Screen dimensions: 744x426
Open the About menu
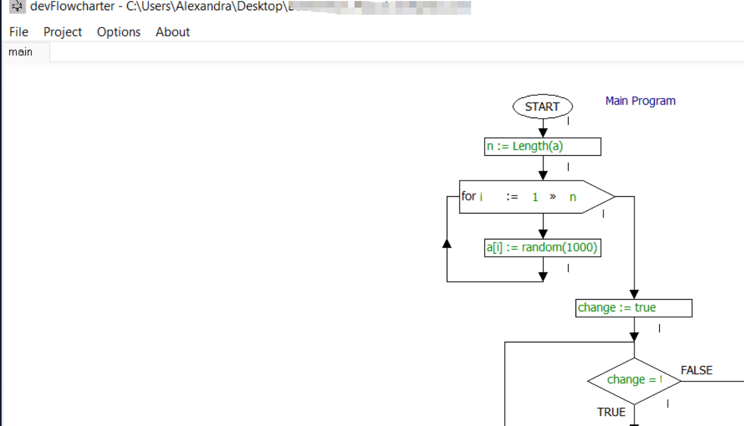pos(172,32)
